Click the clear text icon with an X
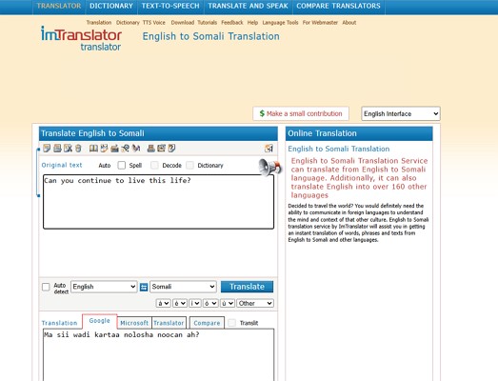Image resolution: width=498 pixels, height=381 pixels. 68,148
